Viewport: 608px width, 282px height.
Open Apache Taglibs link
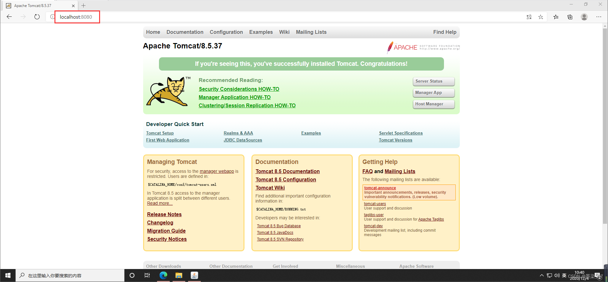[431, 219]
